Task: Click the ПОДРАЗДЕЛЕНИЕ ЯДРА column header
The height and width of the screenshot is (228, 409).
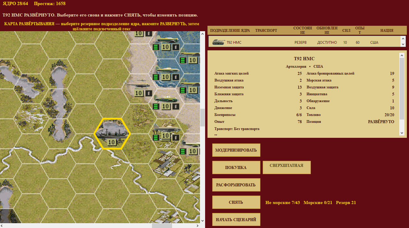Action: click(230, 30)
